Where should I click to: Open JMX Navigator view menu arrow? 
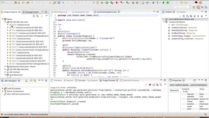pos(39,80)
